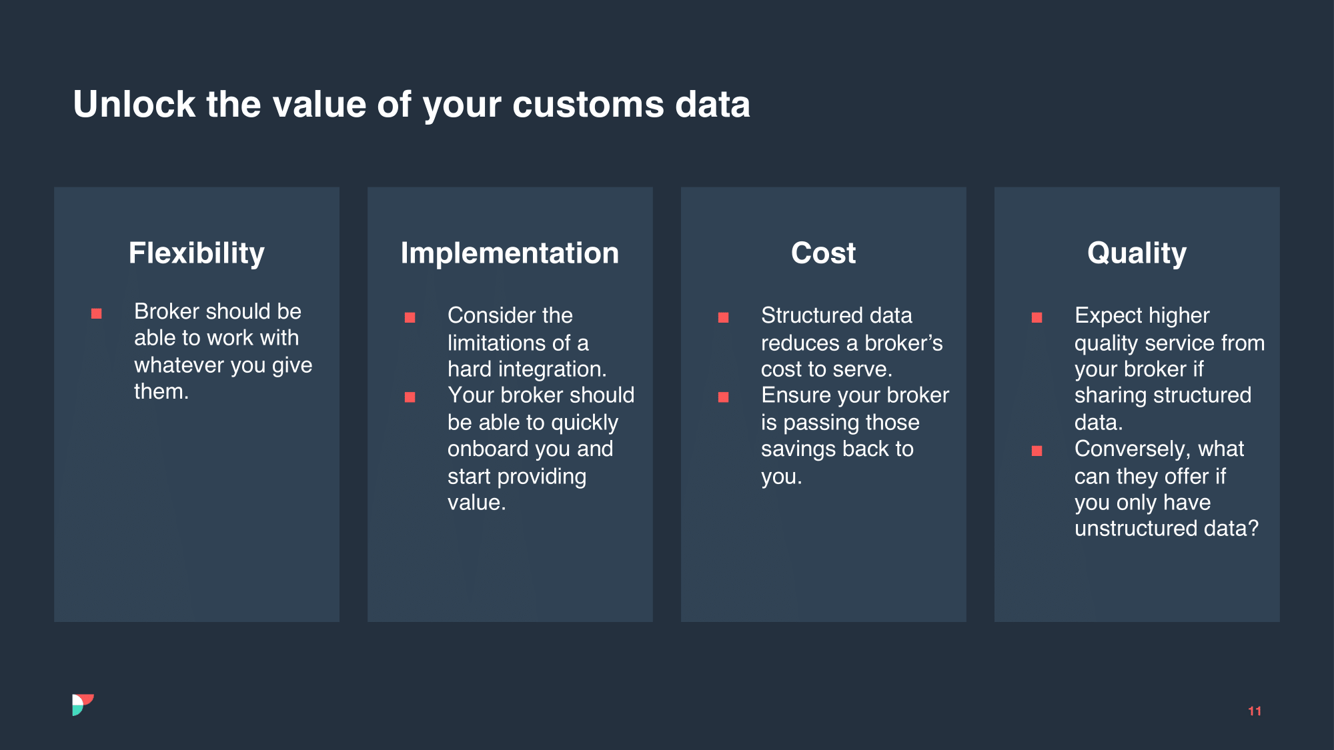The width and height of the screenshot is (1334, 750).
Task: Click text 'you only have unstructured data?'
Action: [x=1167, y=515]
